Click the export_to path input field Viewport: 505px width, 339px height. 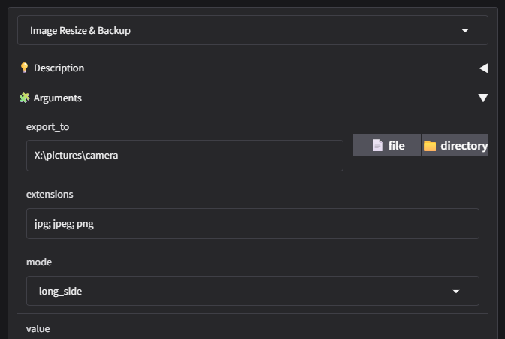pyautogui.click(x=185, y=156)
